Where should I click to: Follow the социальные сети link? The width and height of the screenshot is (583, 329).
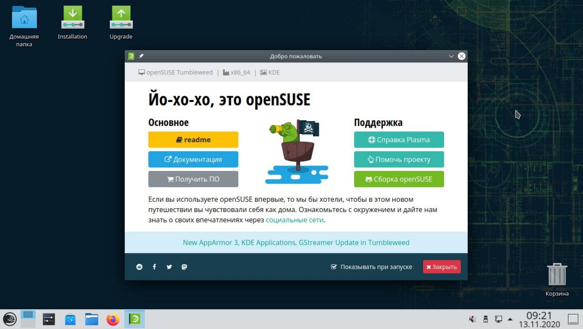[x=295, y=220]
